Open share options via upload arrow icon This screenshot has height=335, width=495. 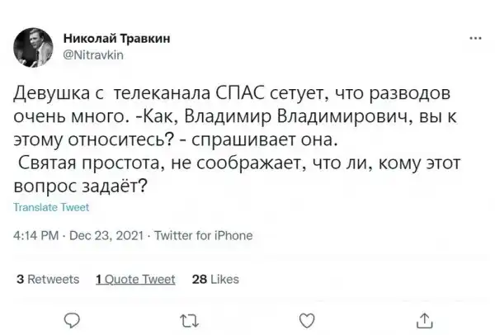[425, 321]
